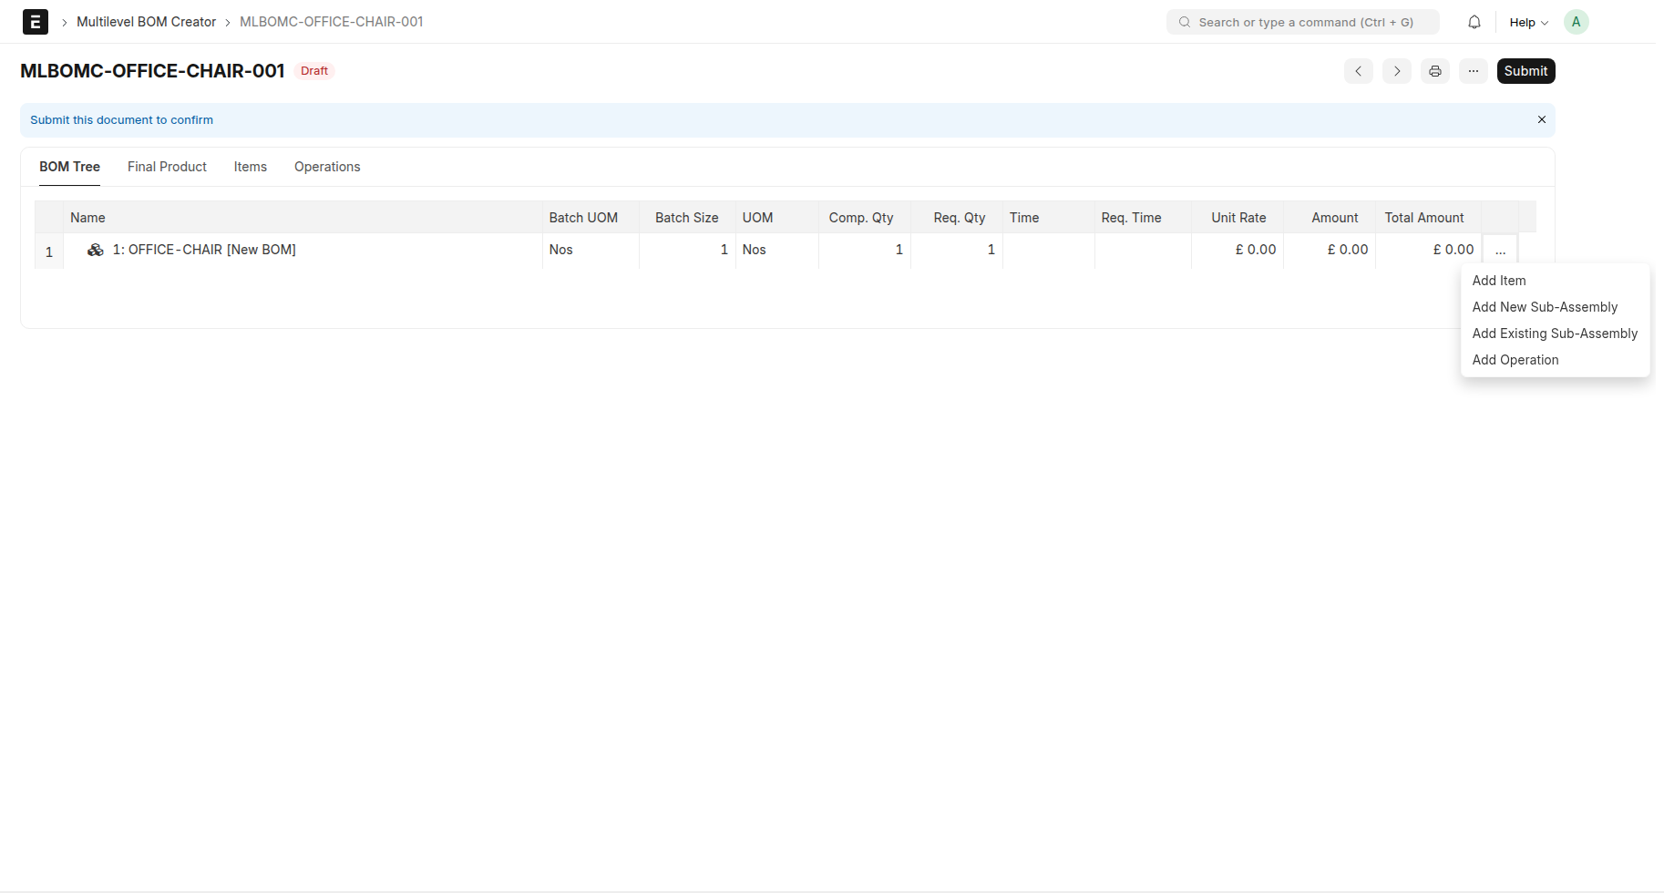Open the document more-options ellipsis menu
The width and height of the screenshot is (1664, 893).
(x=1473, y=71)
